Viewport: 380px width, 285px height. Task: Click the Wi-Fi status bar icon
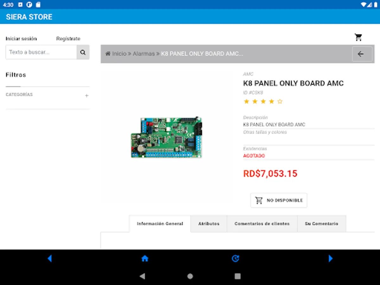[x=363, y=5]
